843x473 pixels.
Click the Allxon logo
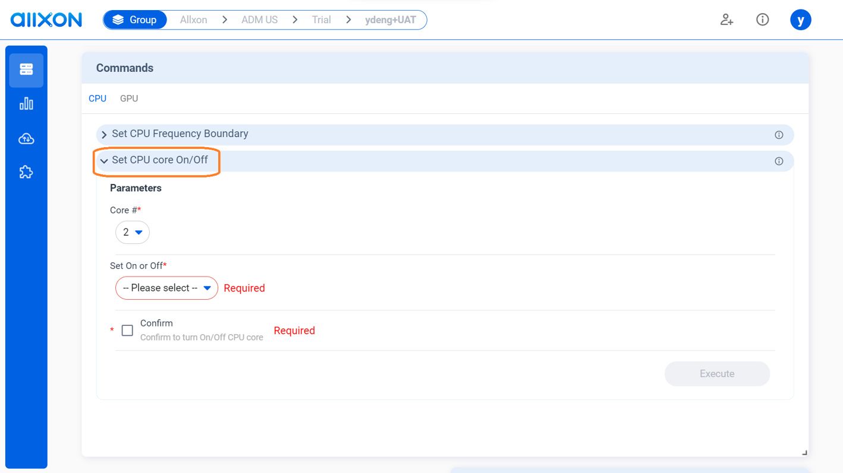46,19
